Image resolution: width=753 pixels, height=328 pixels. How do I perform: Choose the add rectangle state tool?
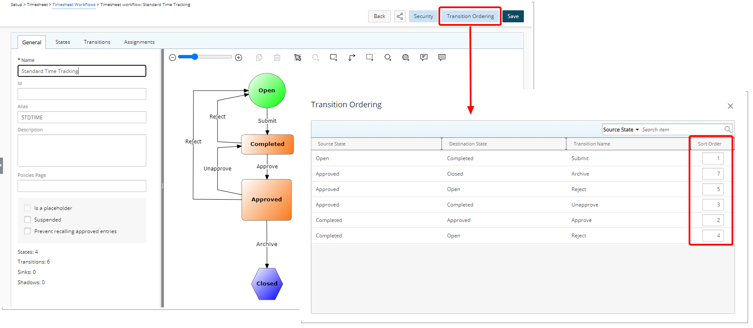click(333, 58)
